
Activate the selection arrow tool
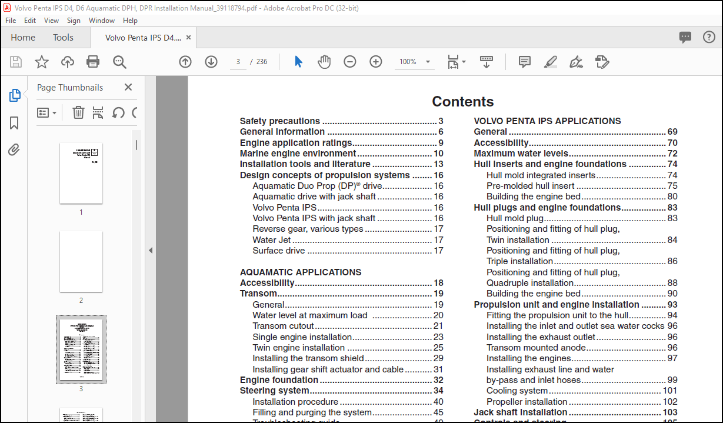pyautogui.click(x=298, y=62)
